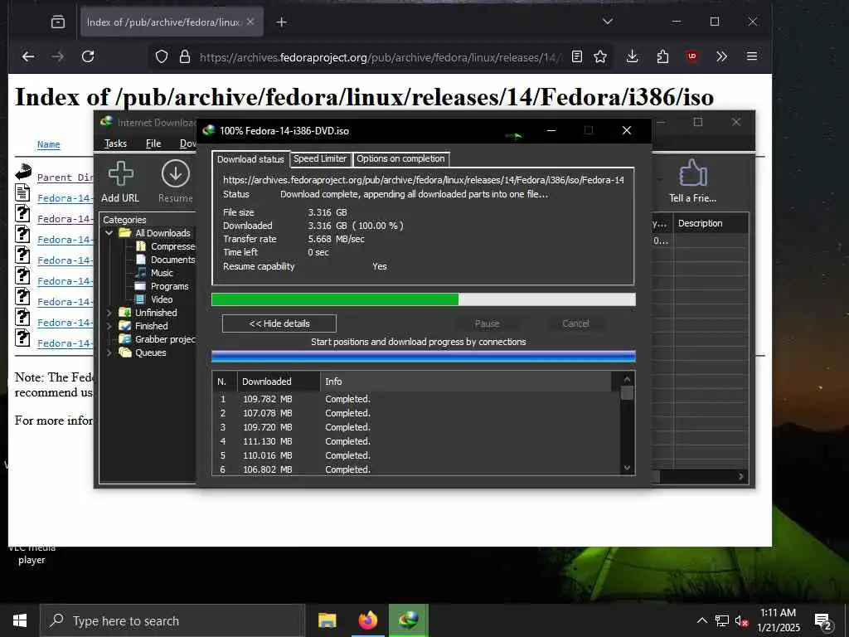Click the Firefox reload button
Image resolution: width=849 pixels, height=637 pixels.
(x=88, y=56)
